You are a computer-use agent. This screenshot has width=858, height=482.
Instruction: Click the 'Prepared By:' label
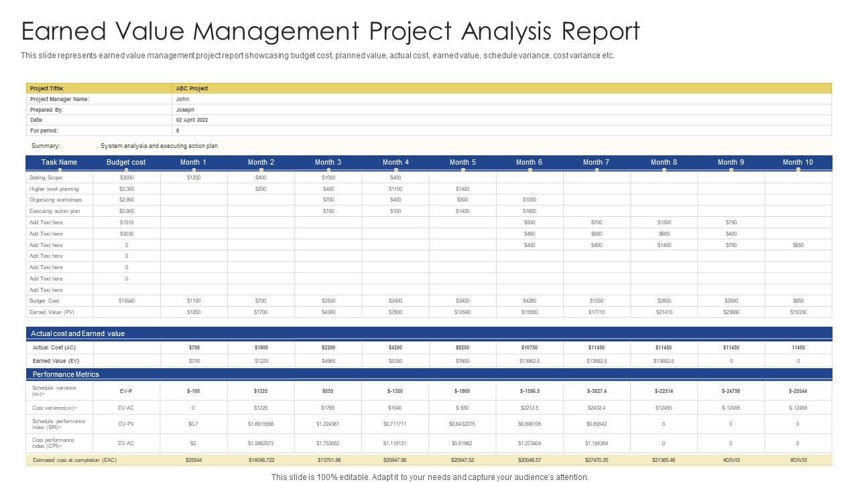click(x=46, y=109)
